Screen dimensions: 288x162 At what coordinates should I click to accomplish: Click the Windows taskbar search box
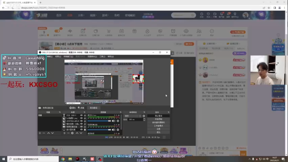pos(33,159)
